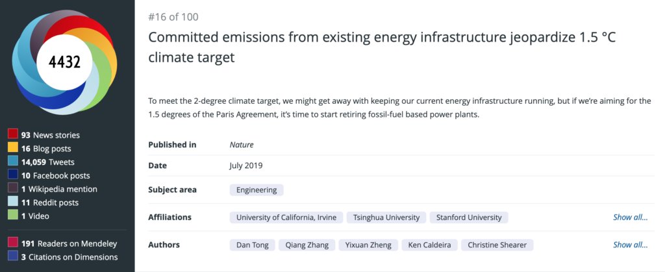Expand all authors with Show all

click(630, 245)
